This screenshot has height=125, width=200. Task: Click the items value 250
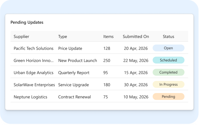(x=107, y=61)
